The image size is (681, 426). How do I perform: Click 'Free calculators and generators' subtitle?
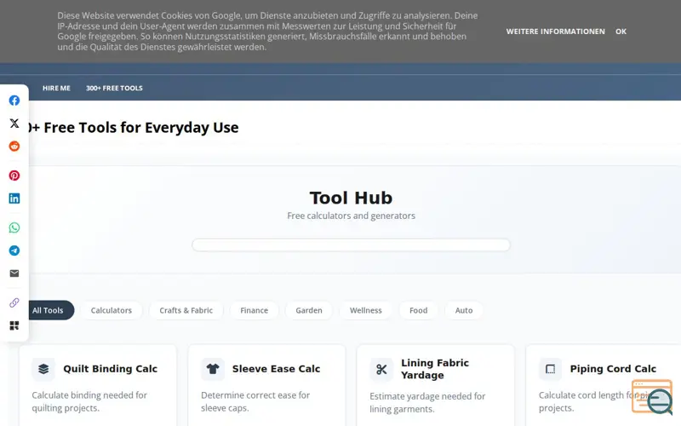click(351, 216)
